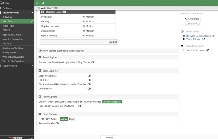
Task: Toggle Rate URLs by domain and IP Address
Action: tap(80, 106)
